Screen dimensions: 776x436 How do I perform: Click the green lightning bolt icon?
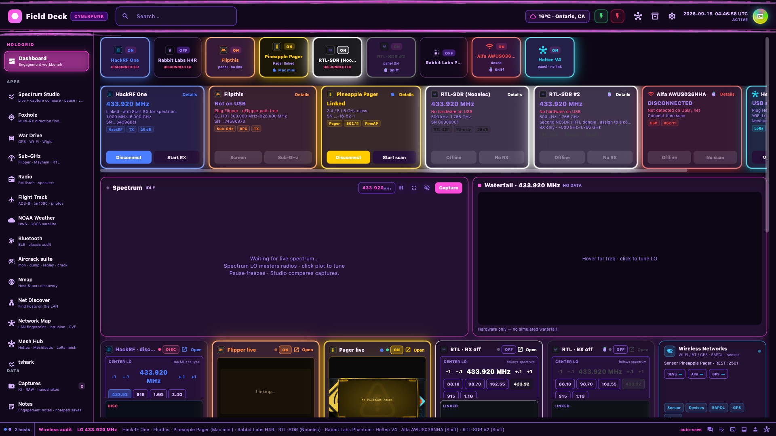(x=601, y=16)
